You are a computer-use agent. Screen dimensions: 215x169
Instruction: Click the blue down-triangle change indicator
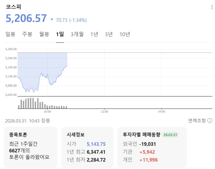52,19
